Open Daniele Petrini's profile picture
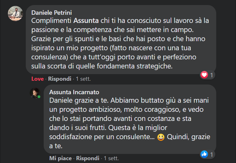The height and width of the screenshot is (163, 236). 15,14
